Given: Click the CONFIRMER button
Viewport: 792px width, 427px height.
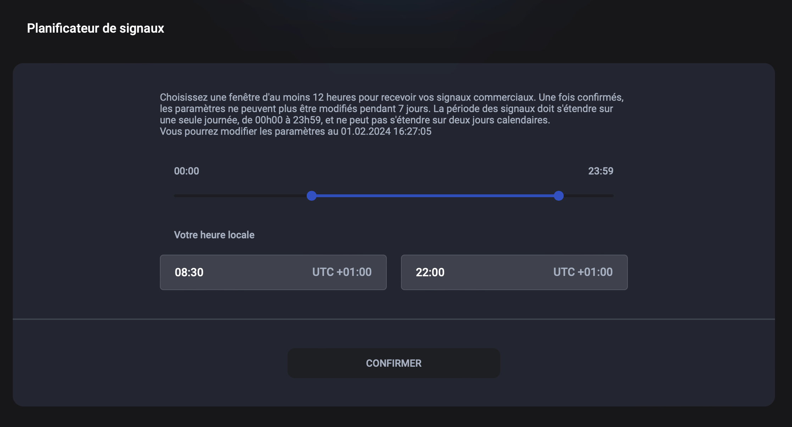Looking at the screenshot, I should (x=394, y=363).
